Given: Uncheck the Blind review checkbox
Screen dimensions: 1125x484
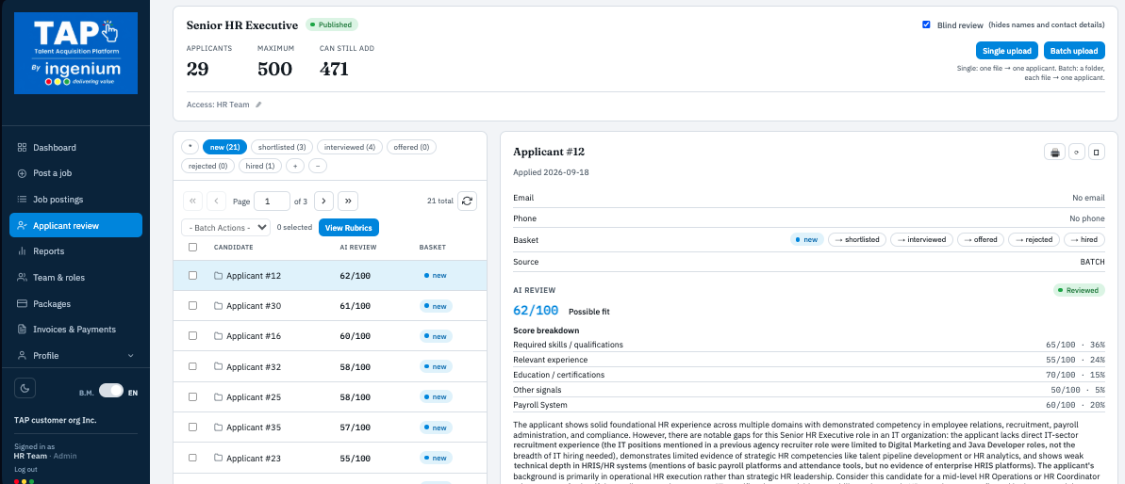Looking at the screenshot, I should click(926, 25).
